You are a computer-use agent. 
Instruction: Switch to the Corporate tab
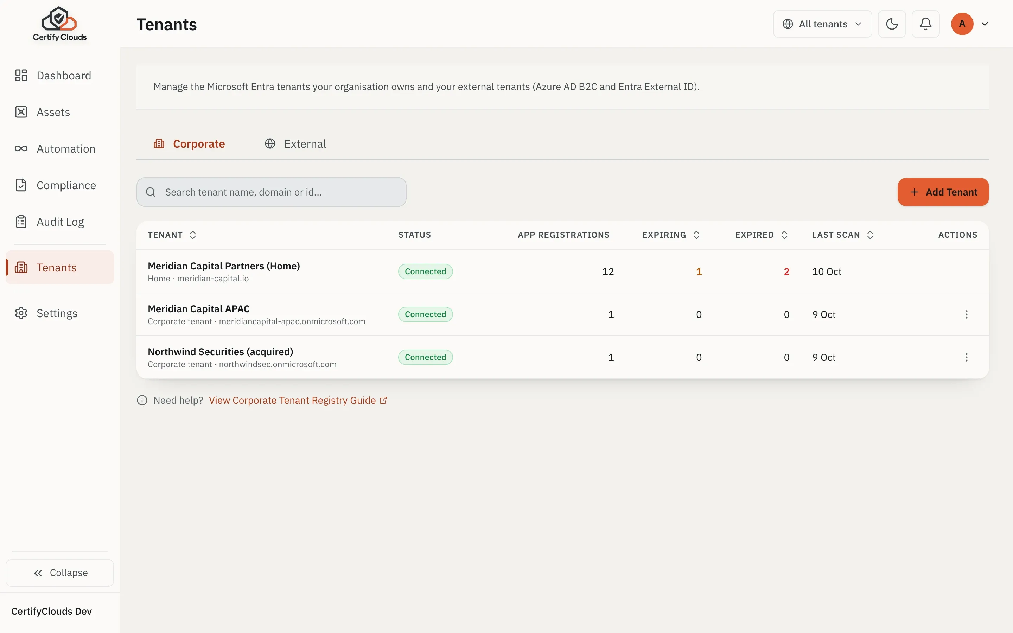pos(189,143)
